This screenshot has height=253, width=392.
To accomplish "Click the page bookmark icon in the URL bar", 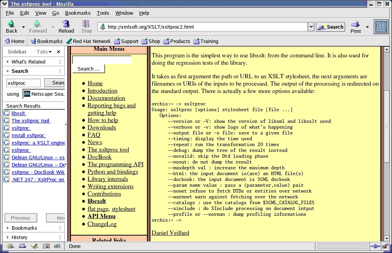I will 102,27.
